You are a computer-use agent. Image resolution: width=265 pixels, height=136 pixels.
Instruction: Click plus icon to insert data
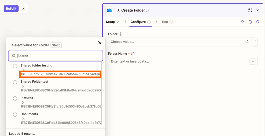[x=253, y=61]
